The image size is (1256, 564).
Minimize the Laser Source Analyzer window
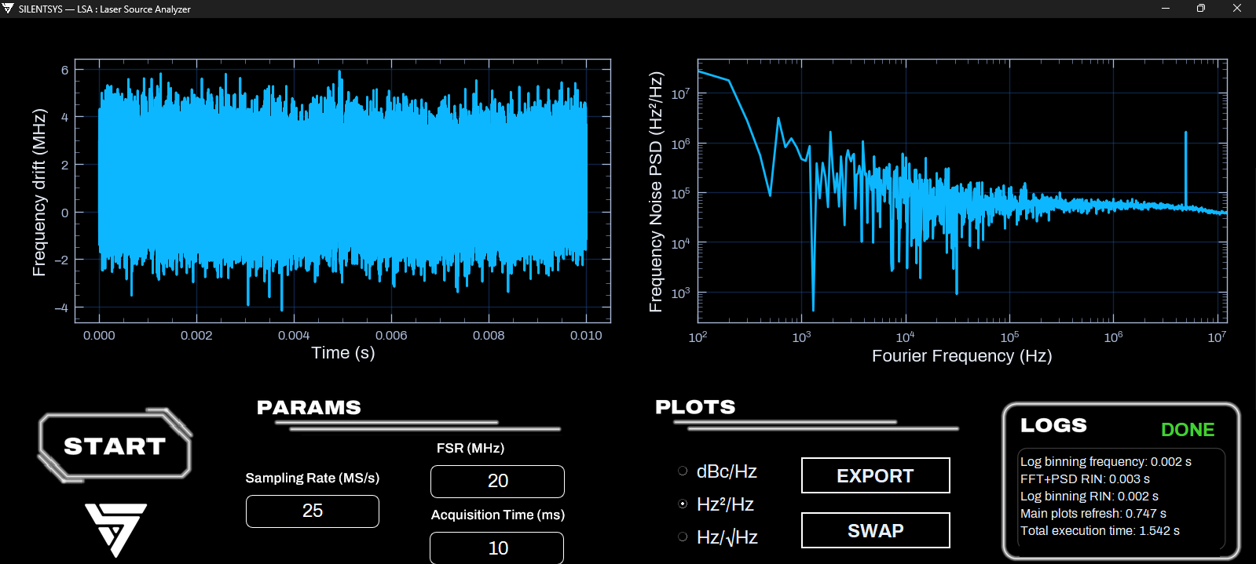1166,9
